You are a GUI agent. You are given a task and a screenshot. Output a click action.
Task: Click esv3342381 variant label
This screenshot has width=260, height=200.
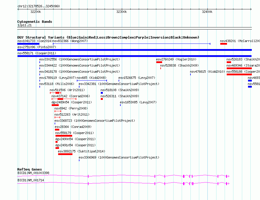tap(119, 84)
